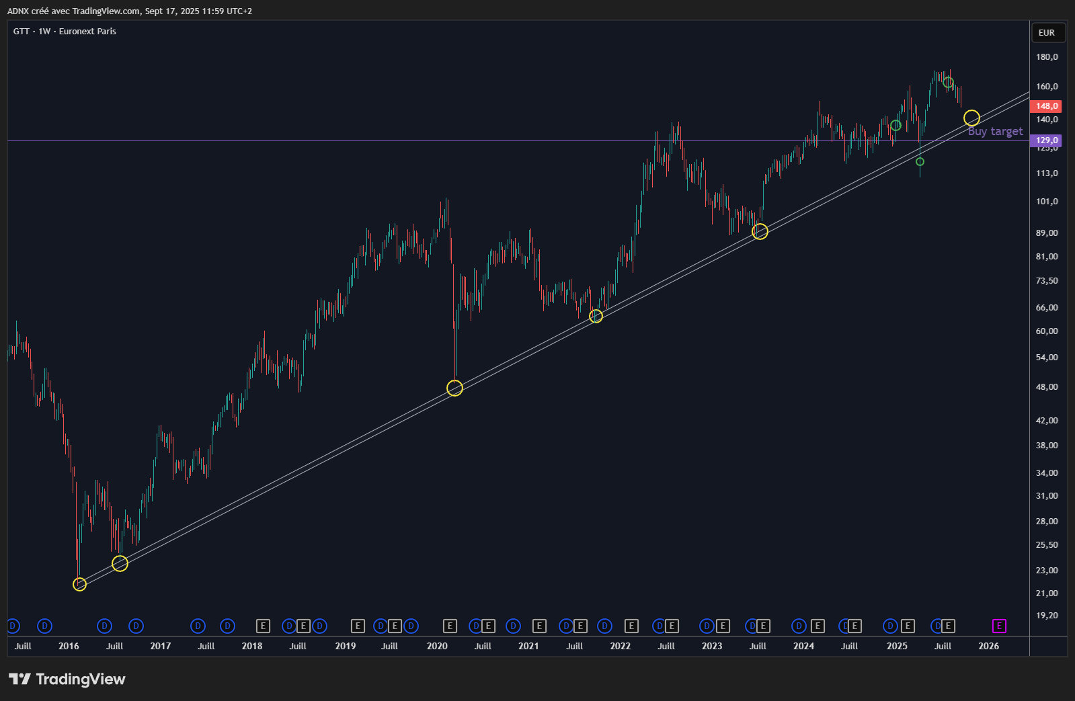The image size is (1075, 701).
Task: Select the purple 129,0 price label
Action: click(1047, 140)
